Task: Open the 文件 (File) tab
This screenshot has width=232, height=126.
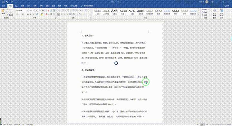Action: (x=4, y=6)
